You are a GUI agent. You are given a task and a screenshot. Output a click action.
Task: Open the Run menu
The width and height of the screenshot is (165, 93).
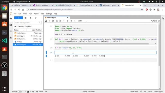tap(30, 14)
